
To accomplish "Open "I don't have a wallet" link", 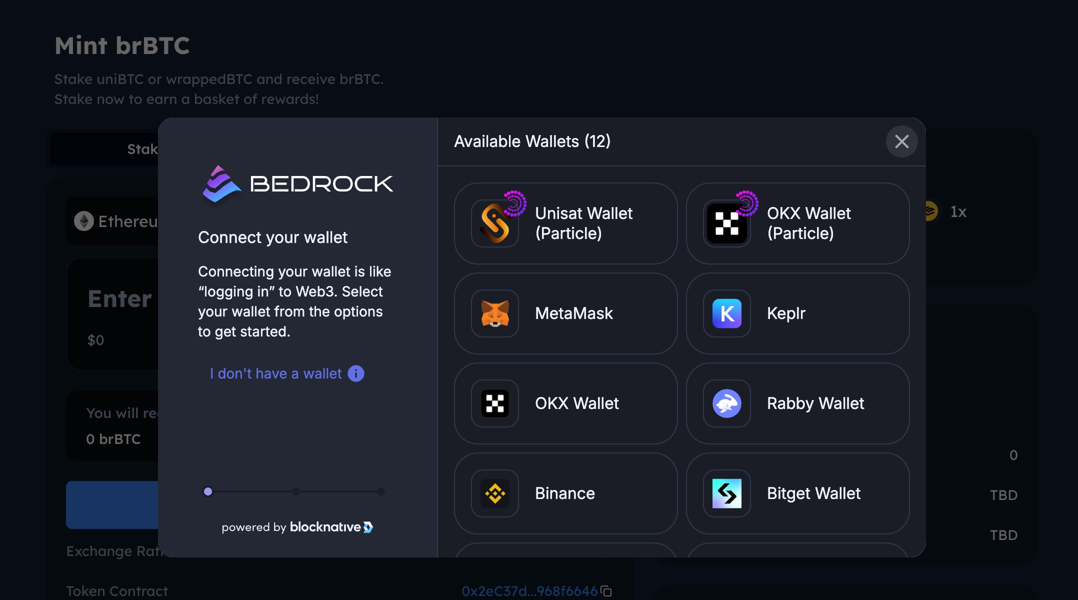I will (275, 373).
